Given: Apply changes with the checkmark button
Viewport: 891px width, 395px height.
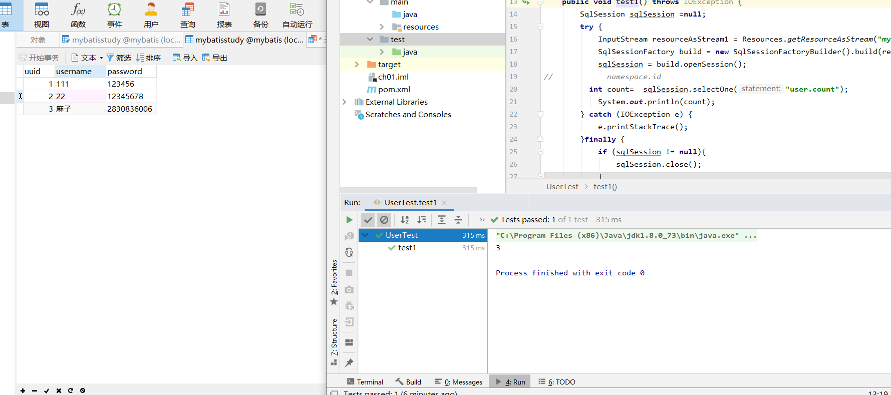Looking at the screenshot, I should point(47,390).
